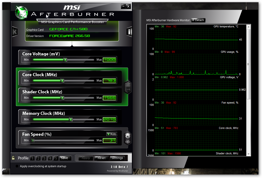The height and width of the screenshot is (178, 262).
Task: Click the Apply button
Action: click(86, 158)
